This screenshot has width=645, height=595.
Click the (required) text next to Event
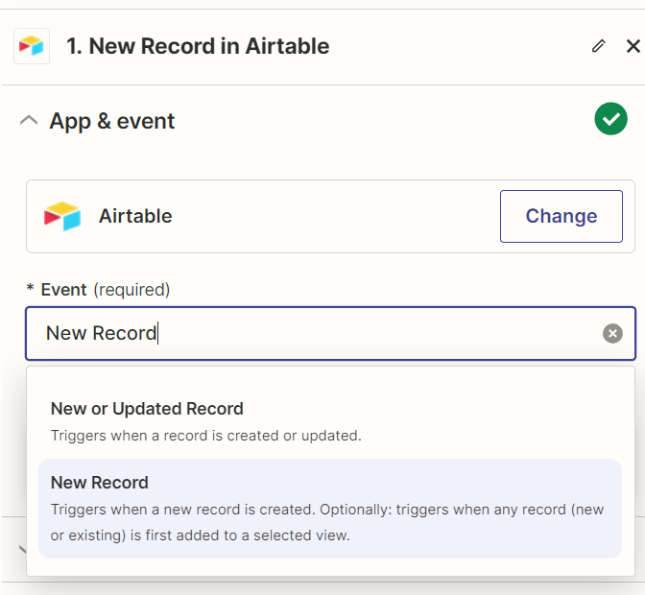(x=131, y=290)
